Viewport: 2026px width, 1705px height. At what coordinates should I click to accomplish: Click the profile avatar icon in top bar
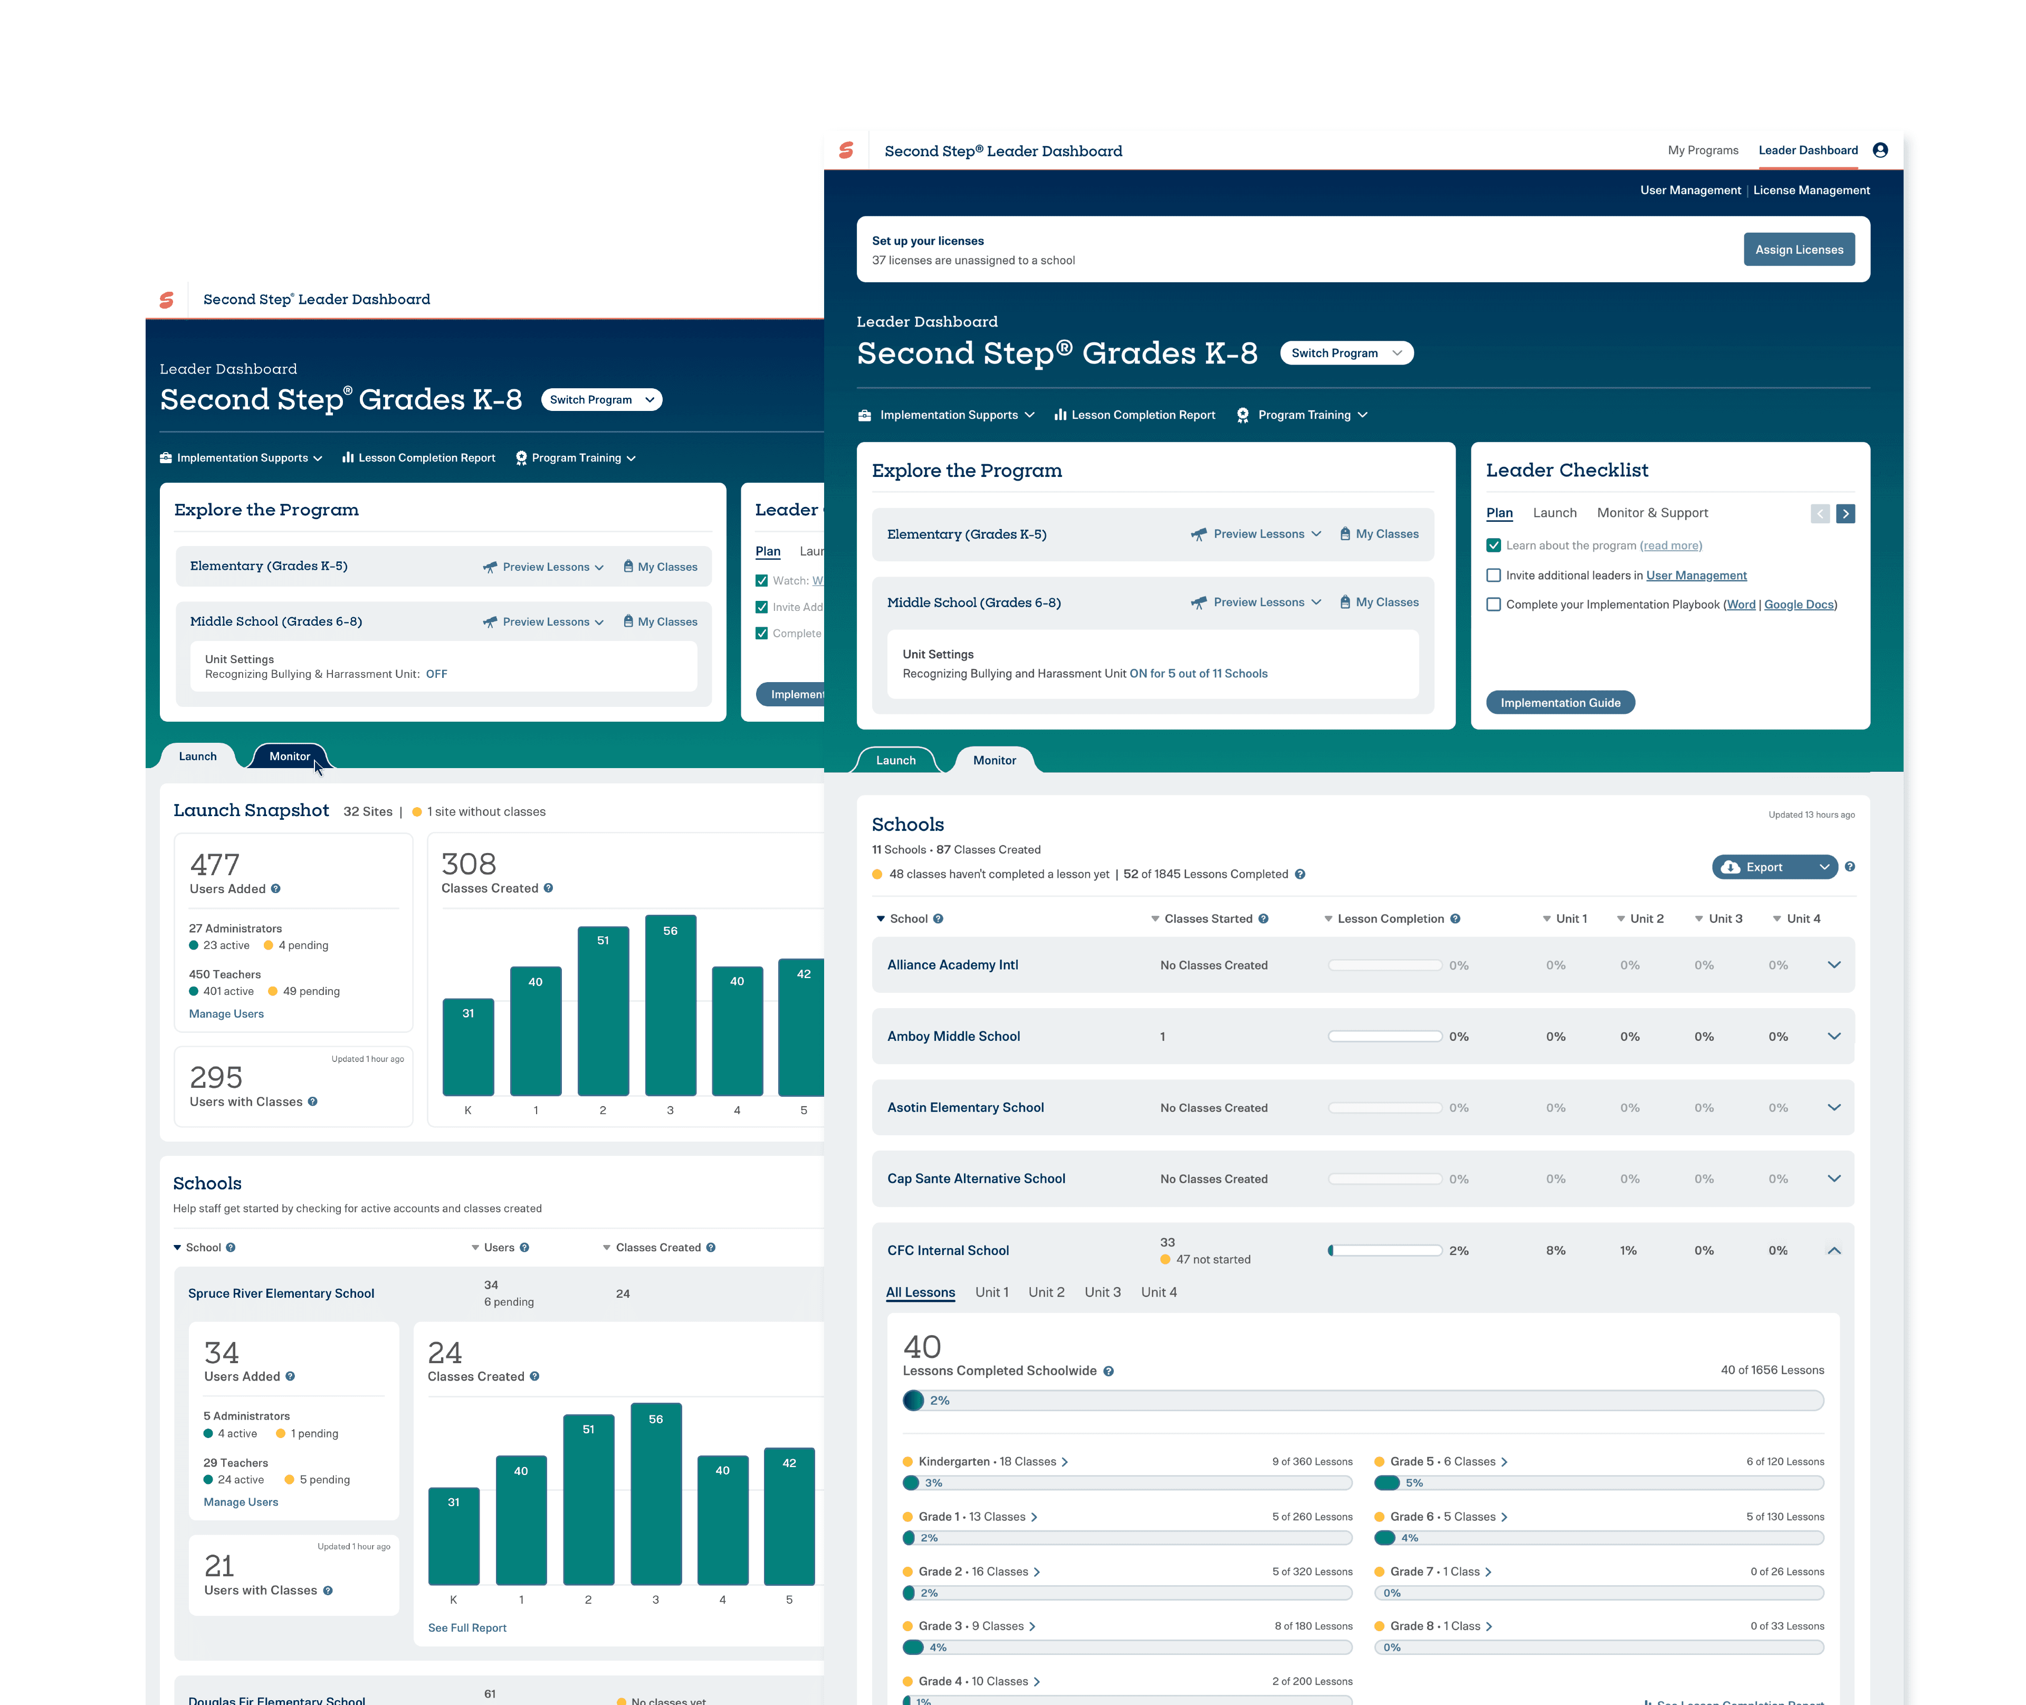point(1879,150)
